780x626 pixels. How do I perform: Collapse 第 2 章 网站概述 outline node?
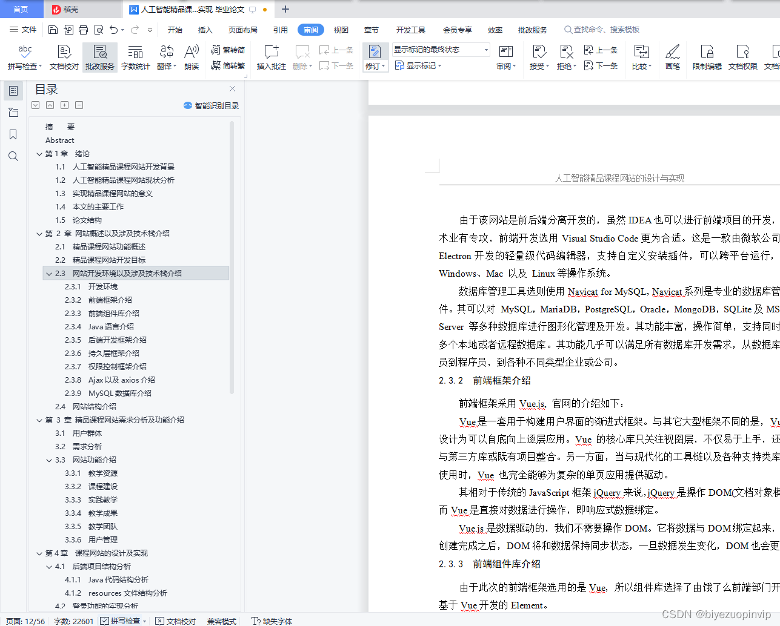[39, 234]
